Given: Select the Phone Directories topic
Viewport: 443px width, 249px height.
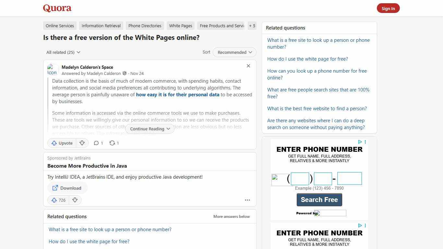Looking at the screenshot, I should coord(145,26).
